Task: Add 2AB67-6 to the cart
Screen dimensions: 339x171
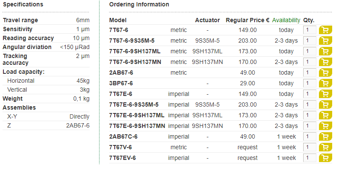Action: [x=325, y=72]
